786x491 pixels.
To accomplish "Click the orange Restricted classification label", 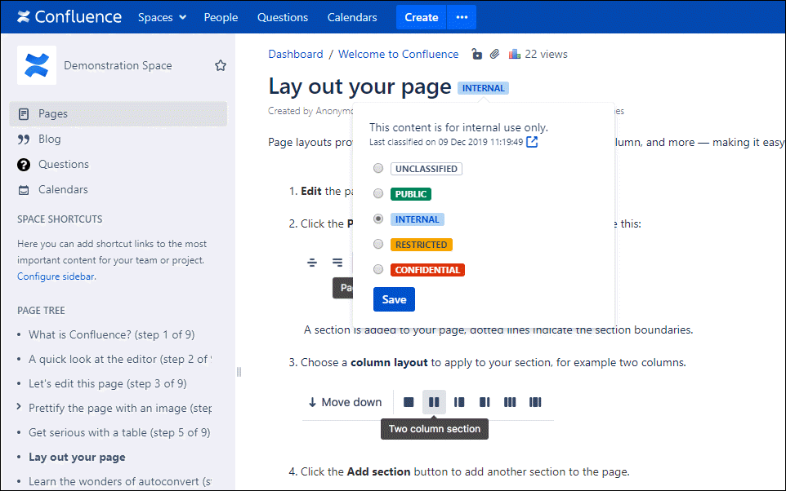I will (421, 245).
